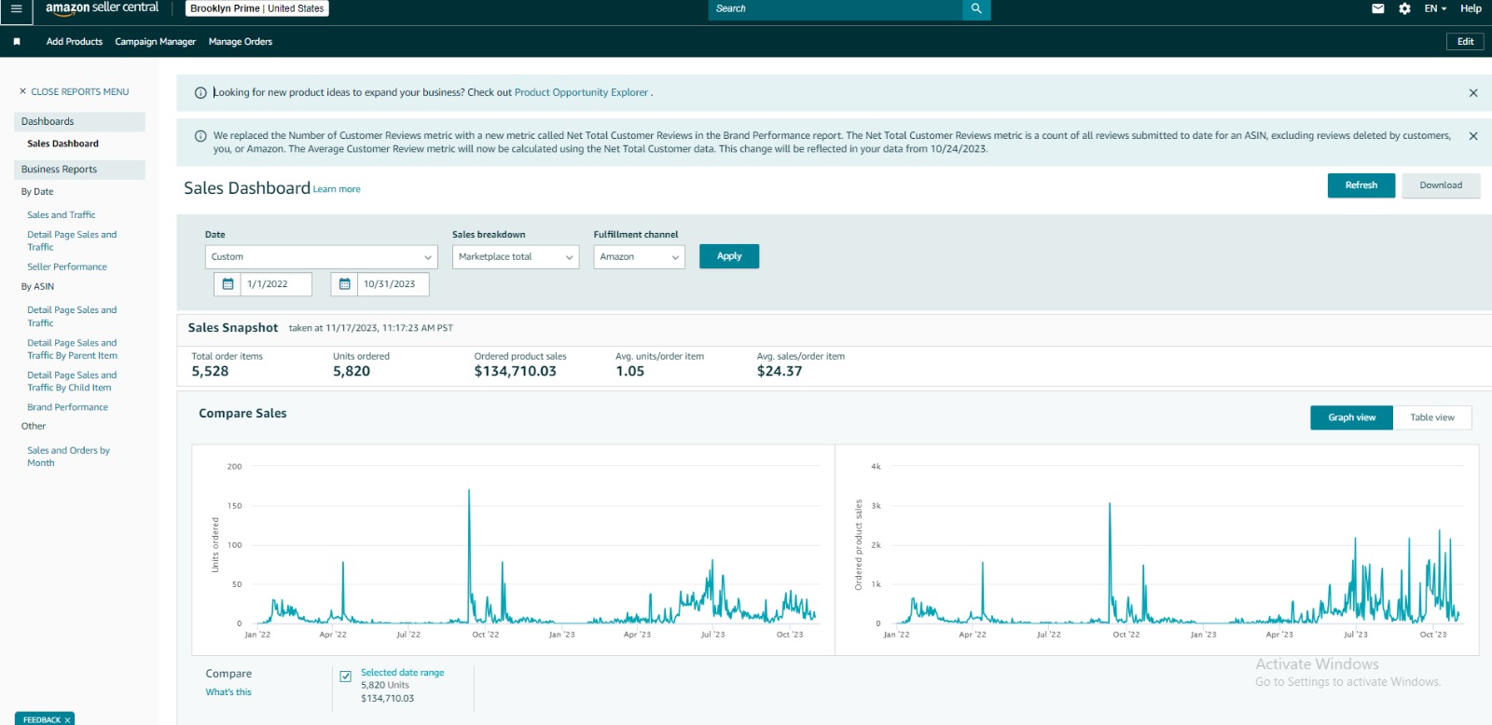Viewport: 1492px width, 725px height.
Task: Open the Sales breakdown dropdown
Action: click(516, 257)
